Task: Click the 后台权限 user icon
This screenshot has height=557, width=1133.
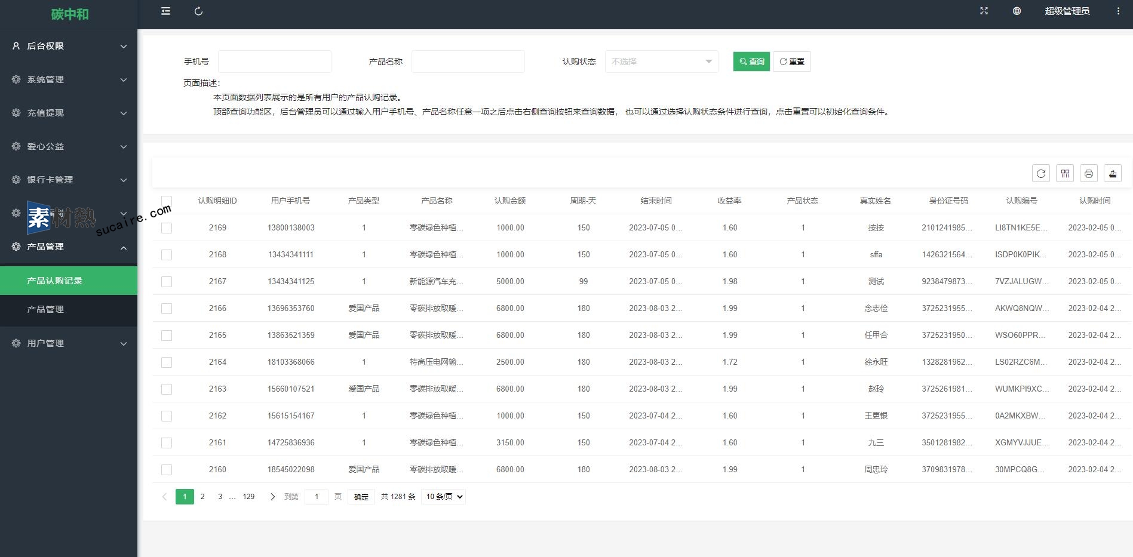Action: point(16,45)
